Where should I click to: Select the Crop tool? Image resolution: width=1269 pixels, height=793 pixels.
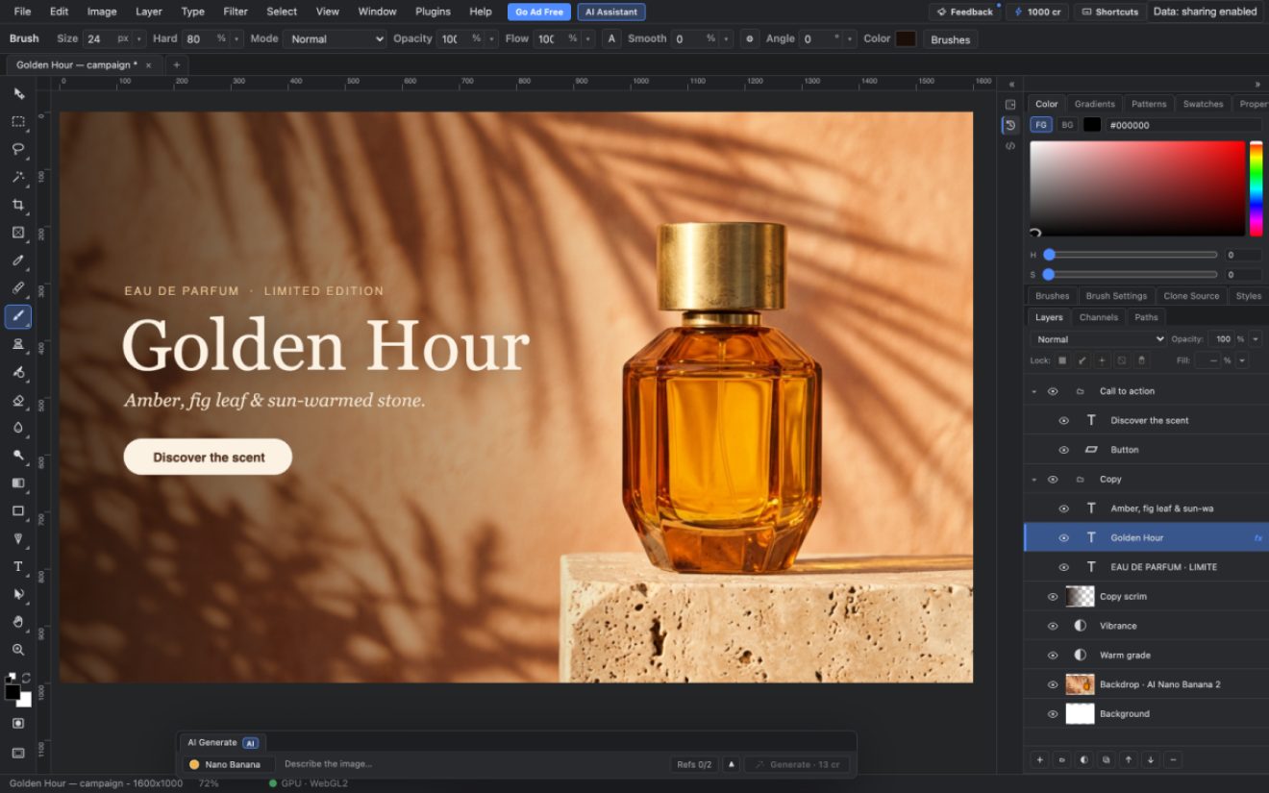pos(18,205)
